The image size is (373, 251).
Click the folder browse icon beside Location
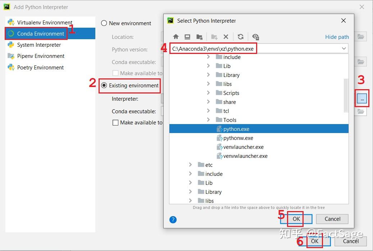click(x=361, y=37)
